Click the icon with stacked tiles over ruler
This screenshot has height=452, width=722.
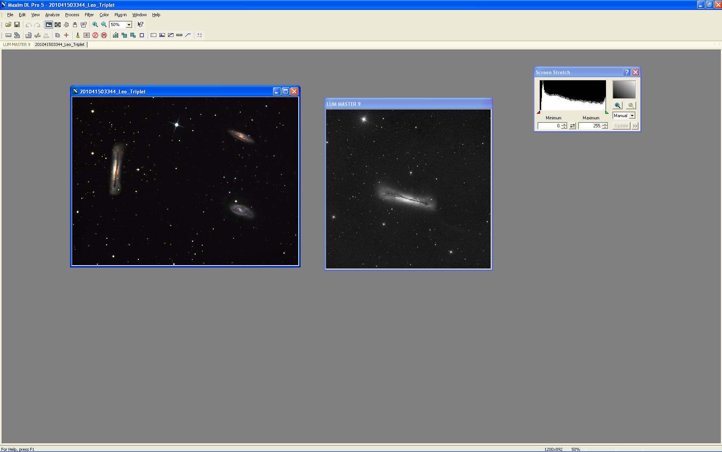coord(17,35)
